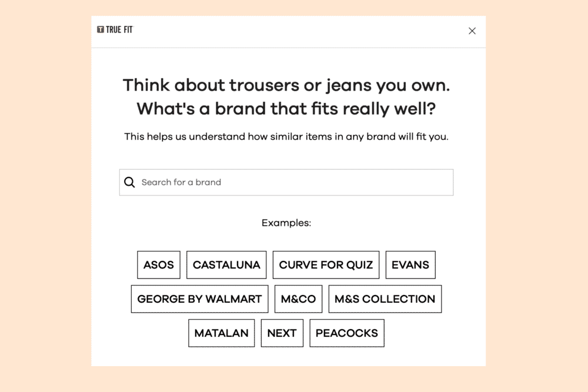The image size is (588, 392).
Task: Select NEXT as the brand
Action: (x=282, y=333)
